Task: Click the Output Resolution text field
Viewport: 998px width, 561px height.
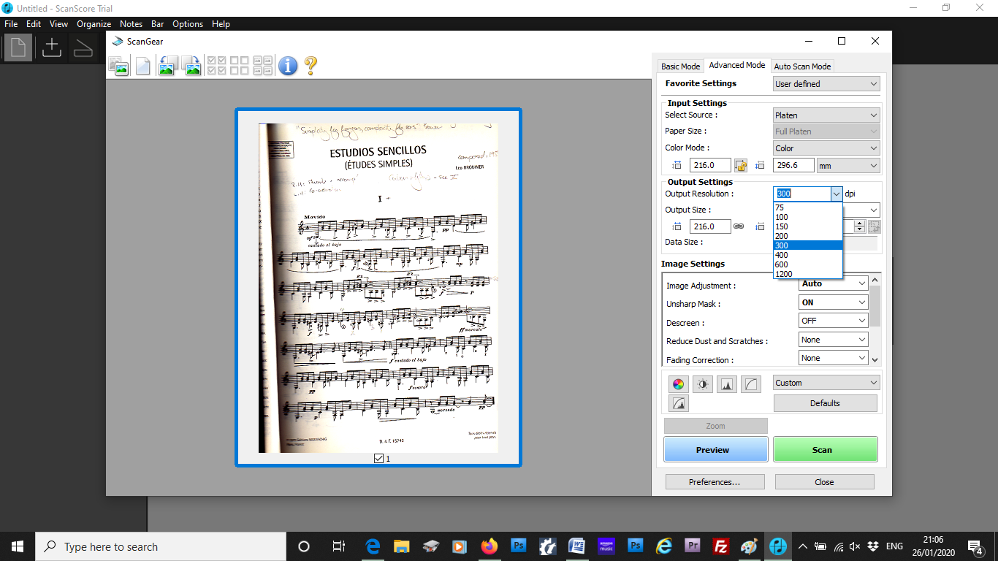Action: tap(801, 194)
